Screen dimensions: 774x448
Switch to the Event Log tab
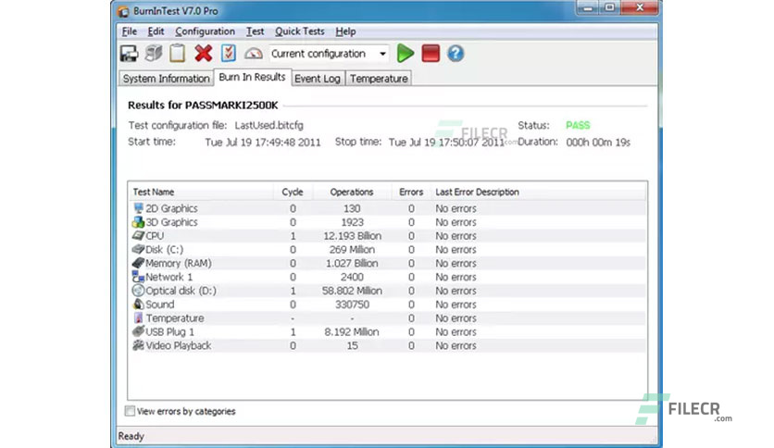(x=318, y=79)
